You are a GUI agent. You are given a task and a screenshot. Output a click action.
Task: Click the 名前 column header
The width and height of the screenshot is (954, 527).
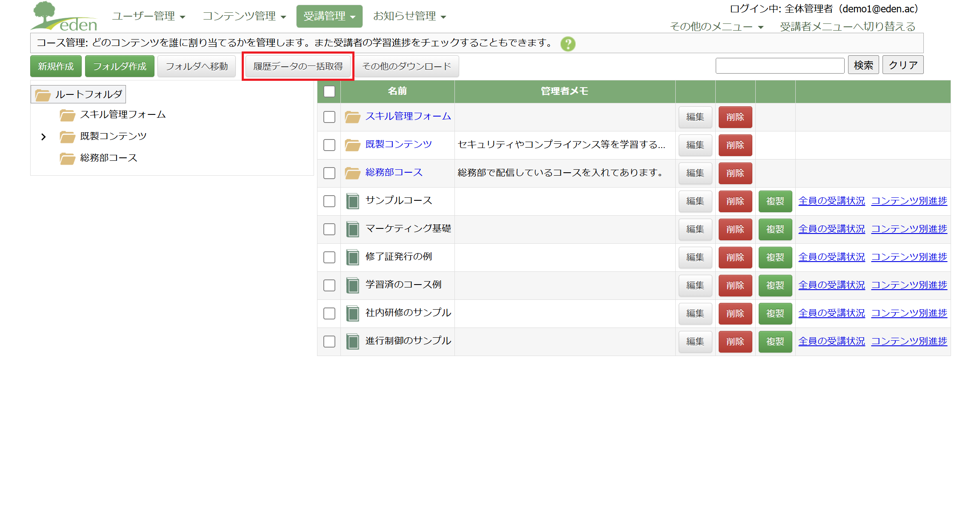397,91
